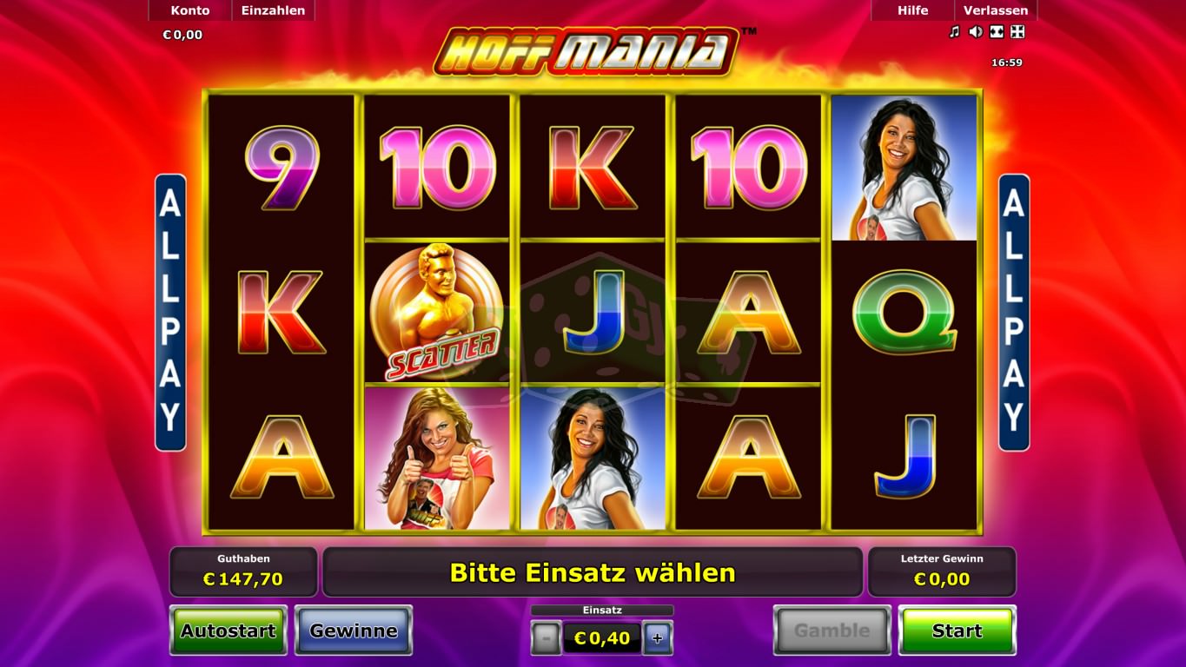Viewport: 1186px width, 667px height.
Task: Open the Konto menu
Action: tap(190, 10)
